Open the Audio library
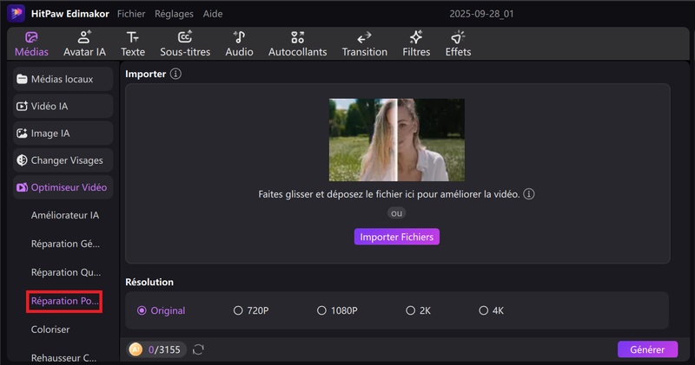This screenshot has height=365, width=695. click(239, 44)
